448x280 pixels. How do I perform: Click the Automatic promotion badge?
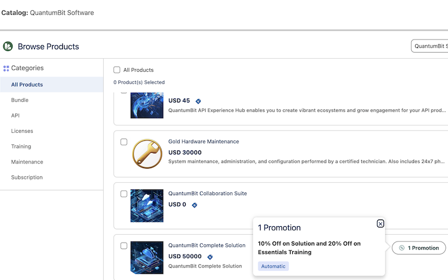[x=273, y=266]
